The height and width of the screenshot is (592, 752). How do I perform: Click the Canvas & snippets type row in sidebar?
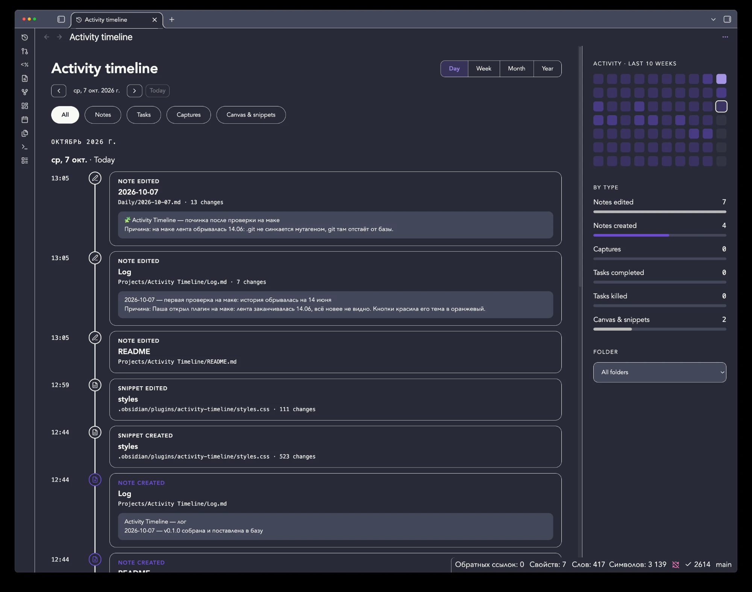pos(660,323)
